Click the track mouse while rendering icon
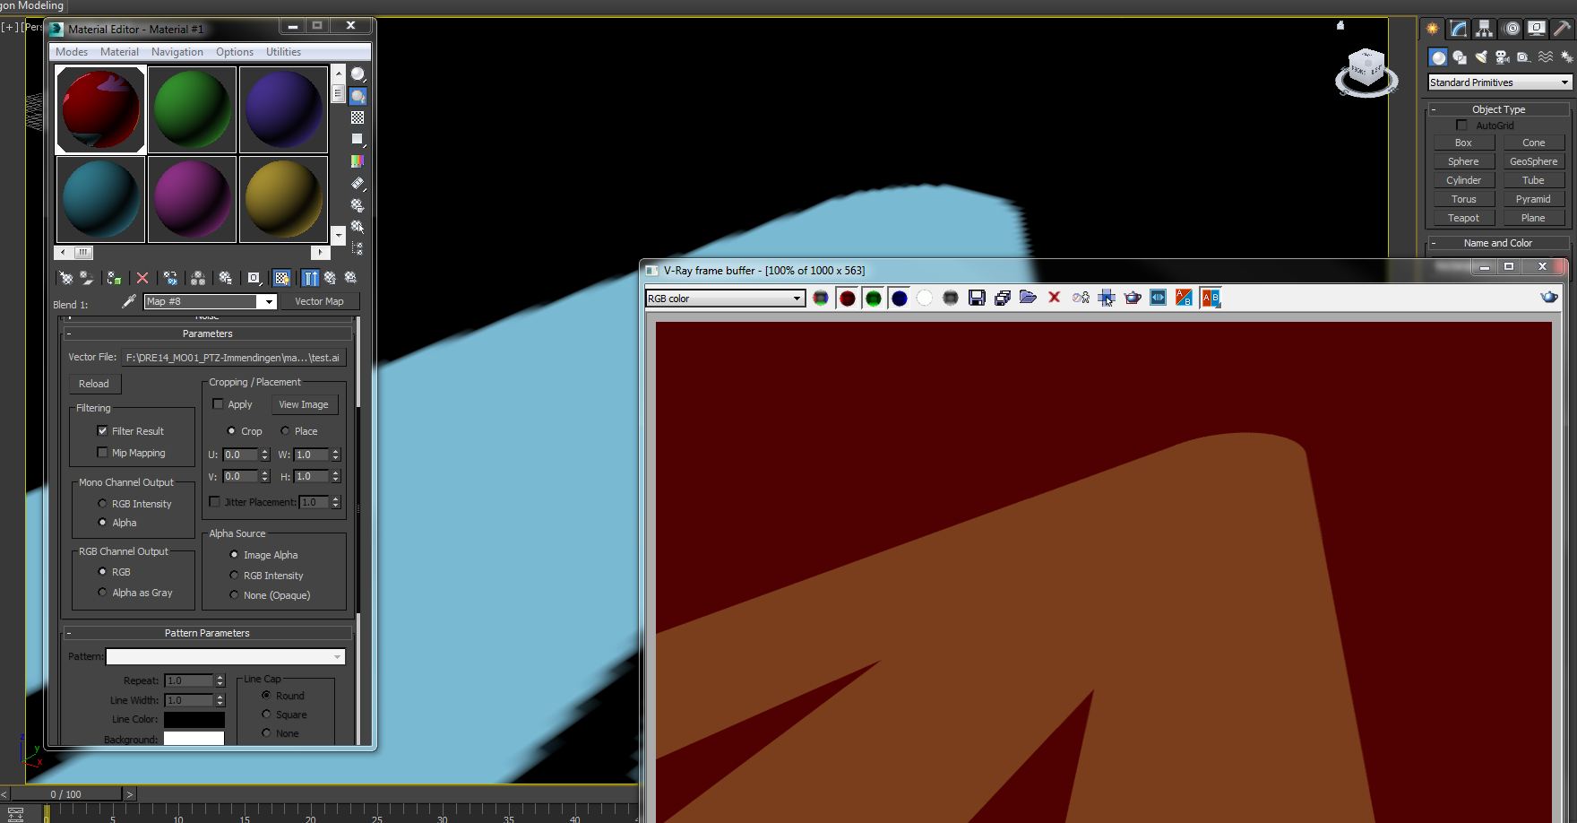Viewport: 1577px width, 823px height. pos(1107,298)
